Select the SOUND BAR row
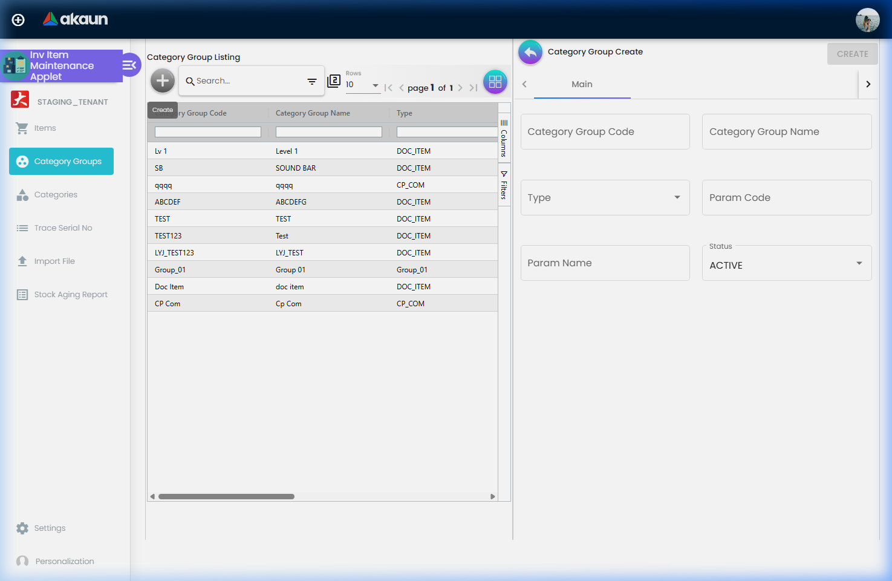 click(x=322, y=168)
